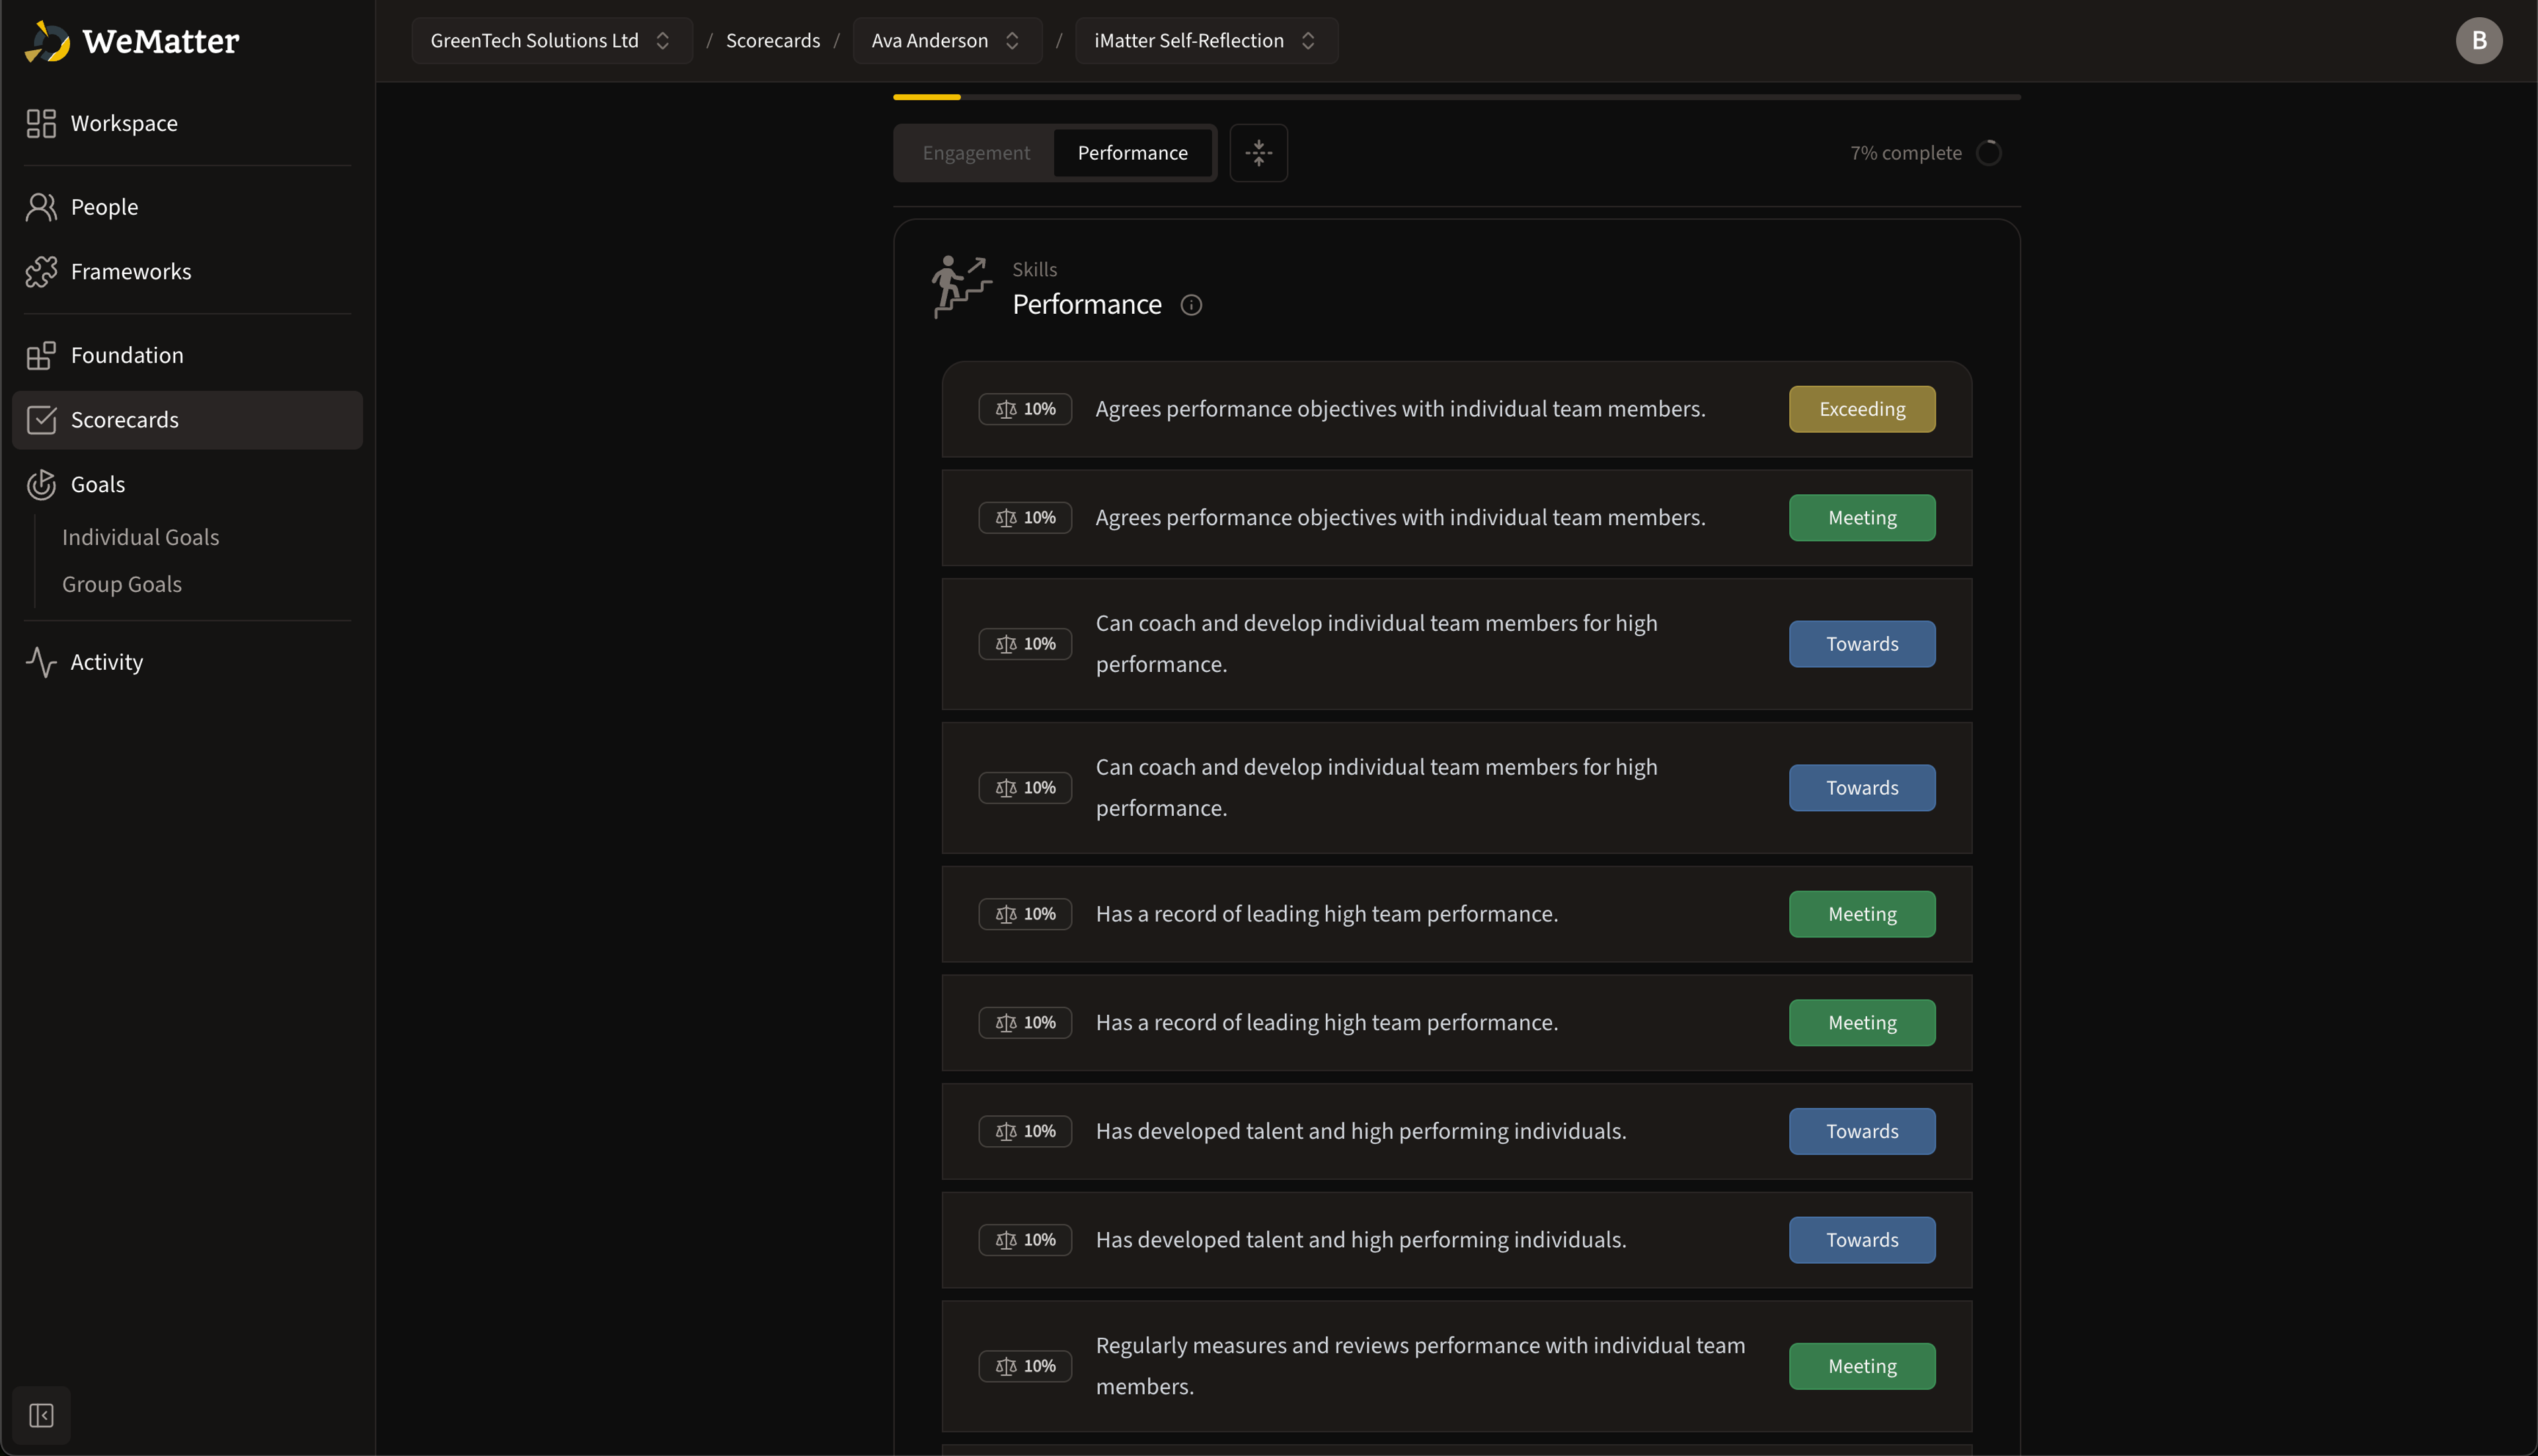Screen dimensions: 2538x1456
Task: Click 10% weight chip on first coach and develop row
Action: coord(1024,644)
